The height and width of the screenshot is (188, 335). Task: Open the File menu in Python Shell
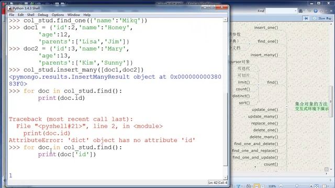[x=12, y=15]
